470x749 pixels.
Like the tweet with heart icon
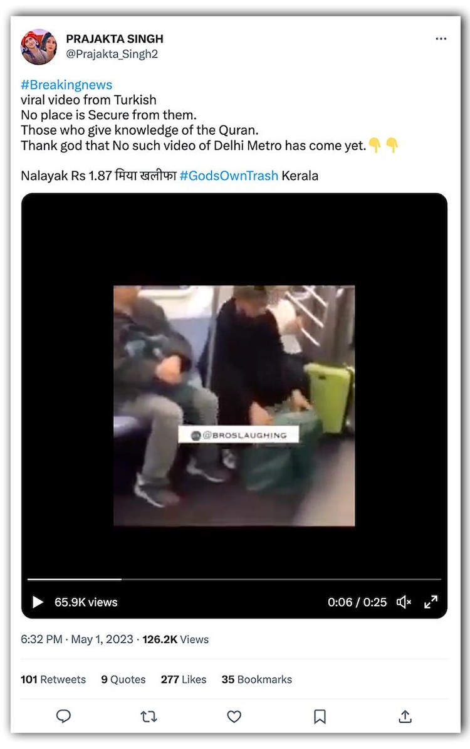click(234, 716)
